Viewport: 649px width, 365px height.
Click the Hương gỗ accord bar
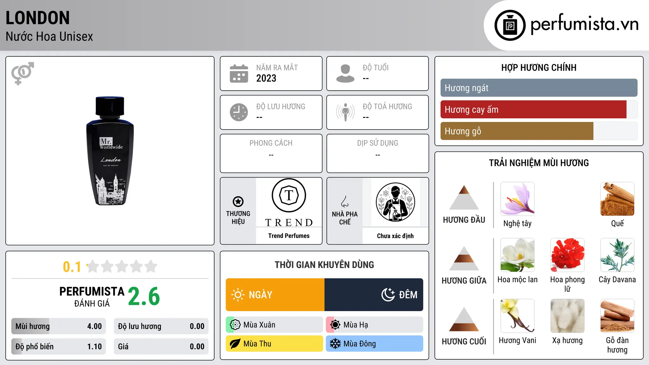(x=539, y=131)
